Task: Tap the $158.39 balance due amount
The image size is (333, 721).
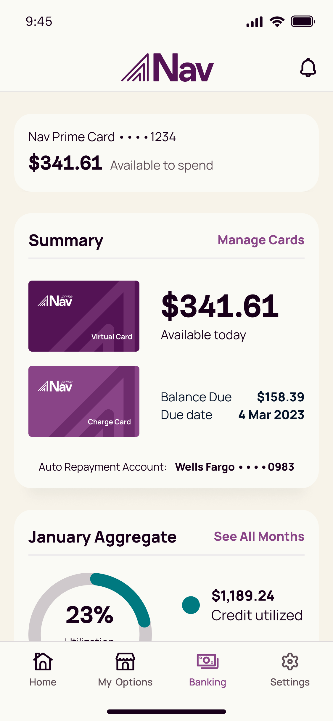Action: click(x=280, y=397)
